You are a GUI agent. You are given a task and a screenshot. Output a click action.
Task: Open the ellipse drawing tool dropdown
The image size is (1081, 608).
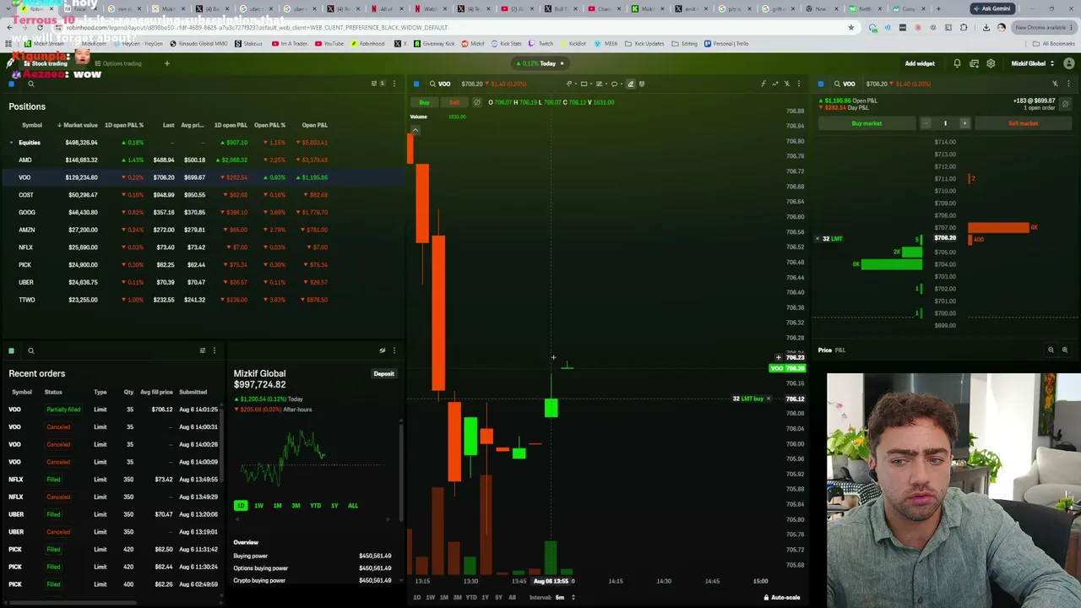coord(616,84)
